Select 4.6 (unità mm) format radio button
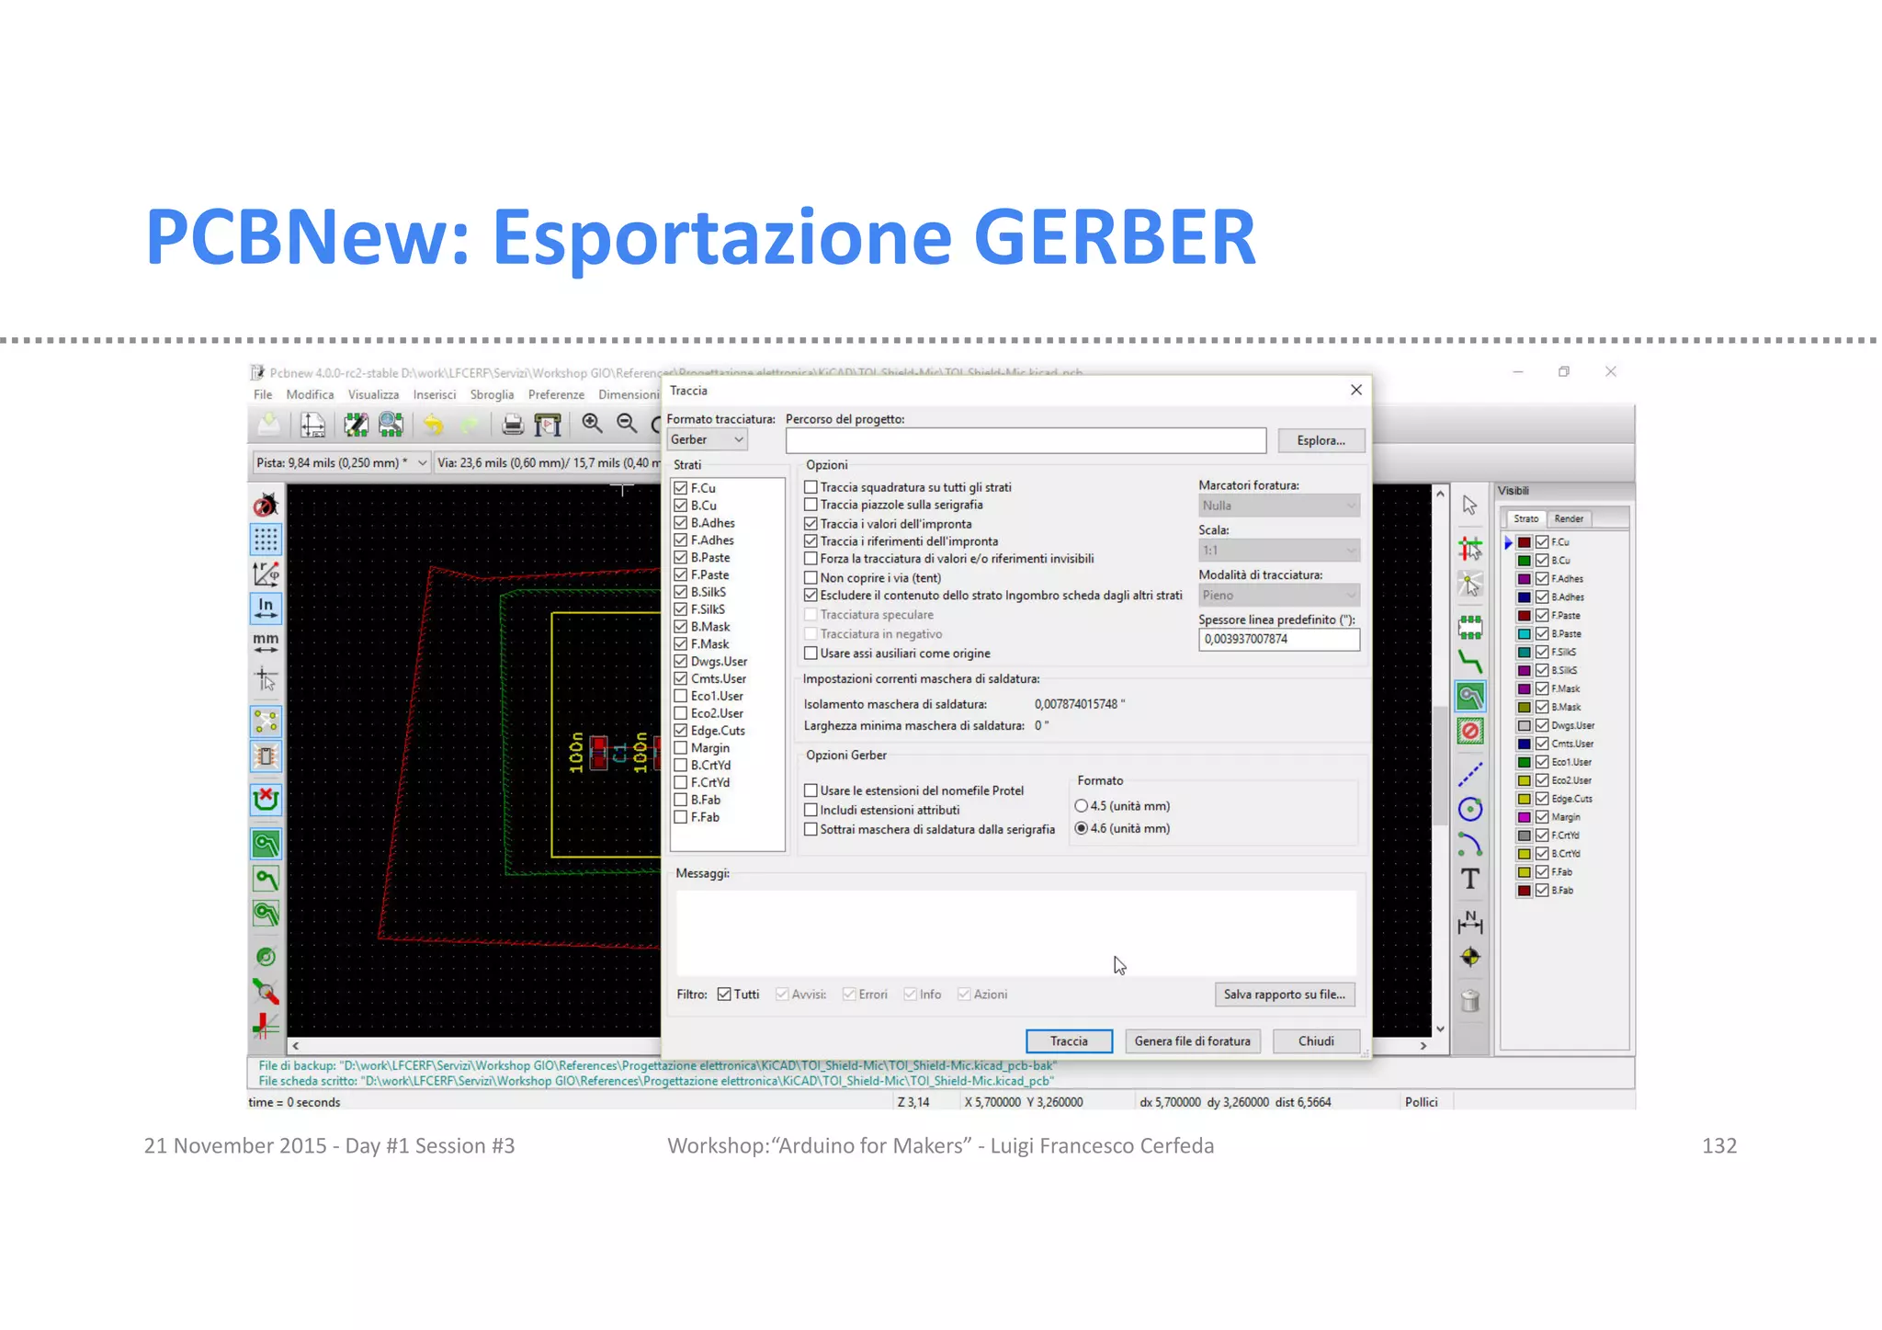This screenshot has height=1330, width=1882. (1081, 828)
